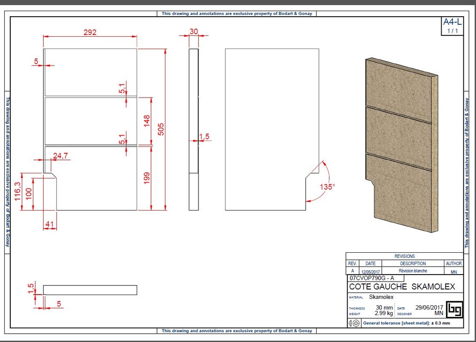Click the 199 dimension value

pyautogui.click(x=147, y=178)
